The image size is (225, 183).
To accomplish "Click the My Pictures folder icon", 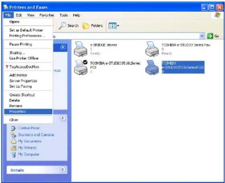I will click(x=14, y=148).
